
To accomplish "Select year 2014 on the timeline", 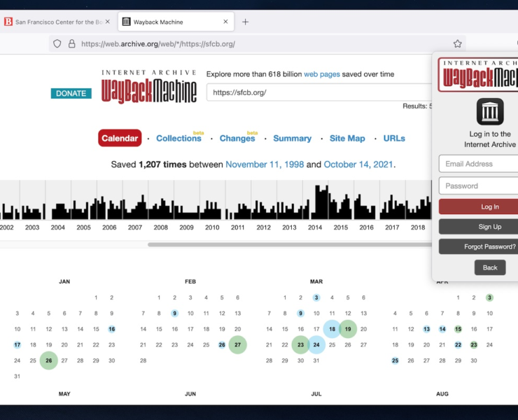I will click(x=315, y=227).
